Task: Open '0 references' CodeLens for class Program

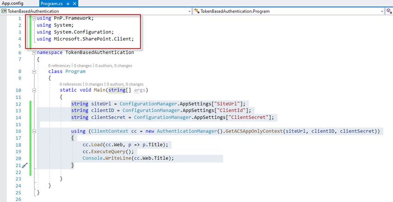Action: click(59, 66)
